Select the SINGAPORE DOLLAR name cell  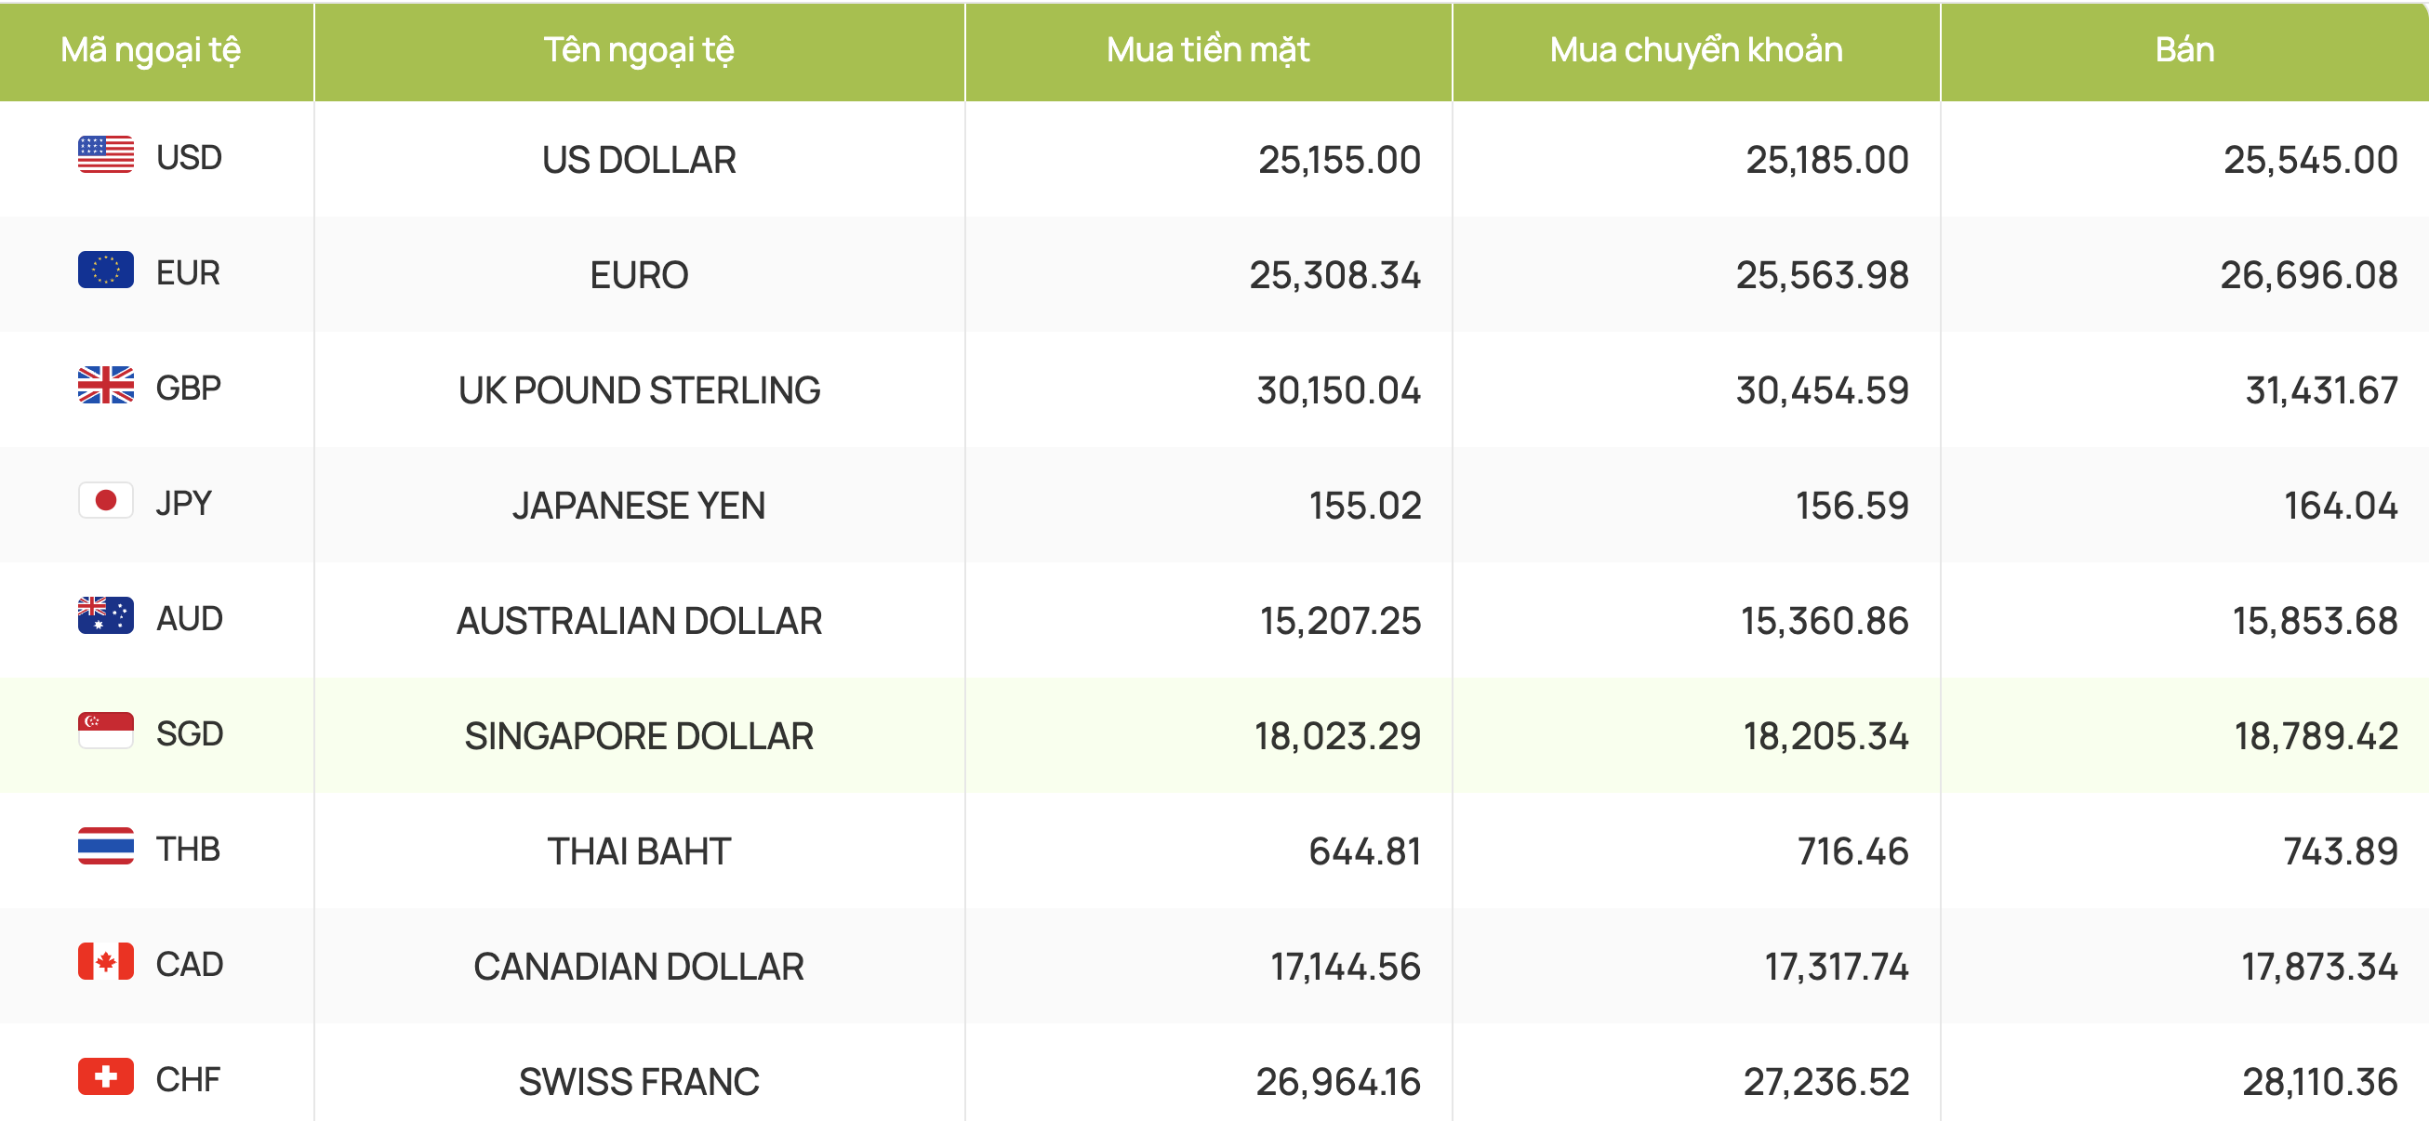[639, 735]
